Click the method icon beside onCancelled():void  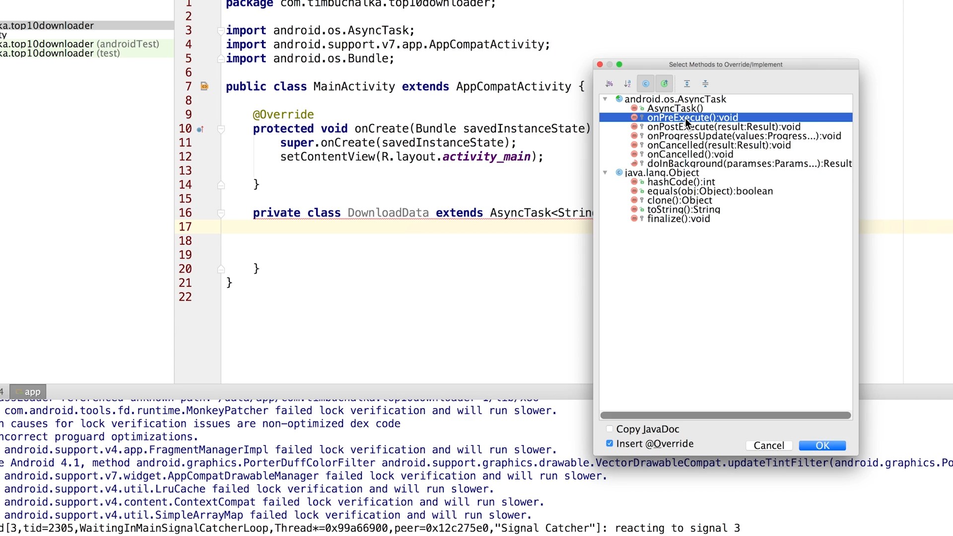(634, 154)
